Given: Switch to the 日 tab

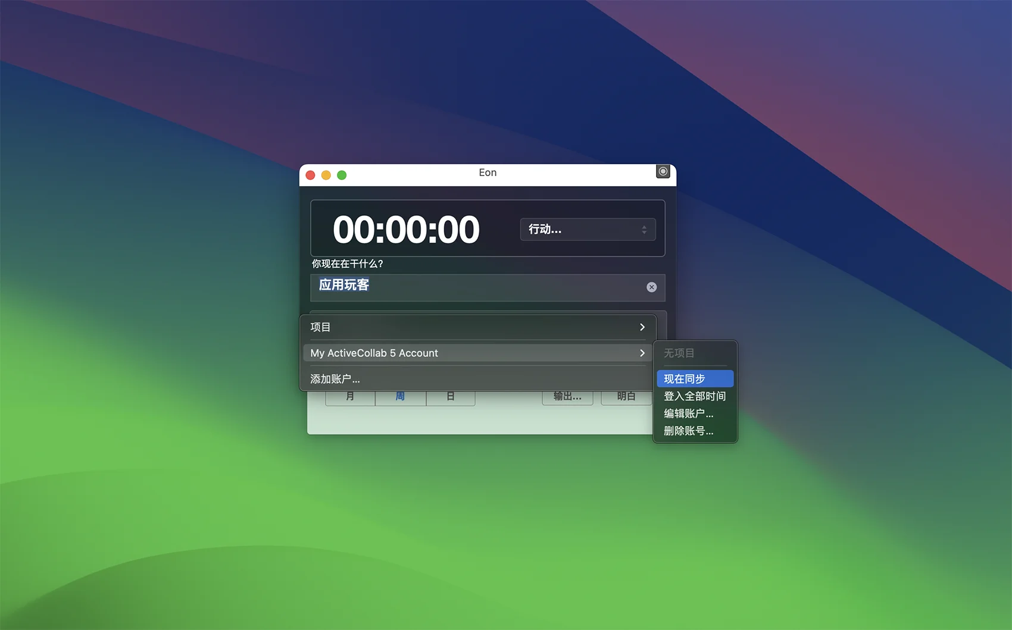Looking at the screenshot, I should pos(451,398).
